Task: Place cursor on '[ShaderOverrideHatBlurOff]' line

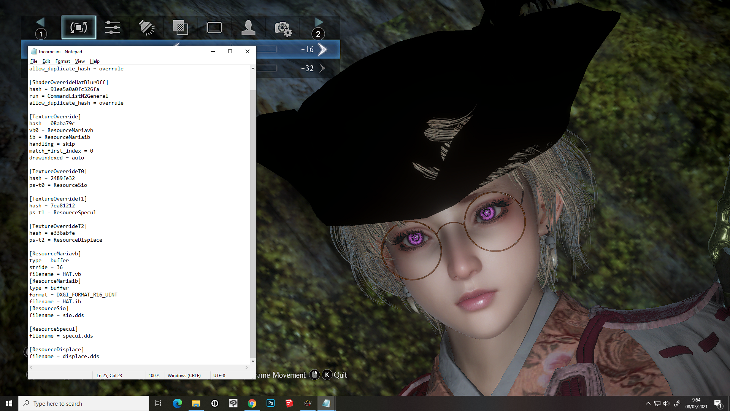Action: coord(69,83)
